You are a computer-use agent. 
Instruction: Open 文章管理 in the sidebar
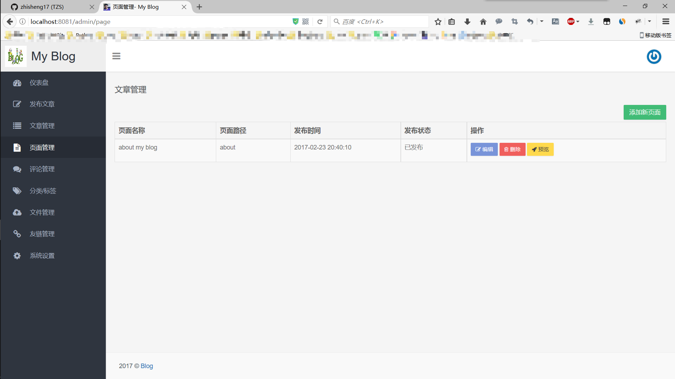(x=42, y=126)
